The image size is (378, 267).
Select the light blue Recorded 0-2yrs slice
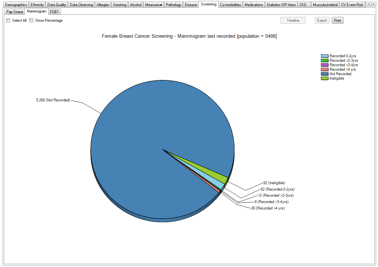tap(215, 182)
